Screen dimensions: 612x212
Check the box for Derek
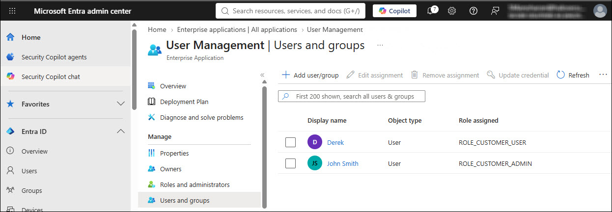[290, 142]
